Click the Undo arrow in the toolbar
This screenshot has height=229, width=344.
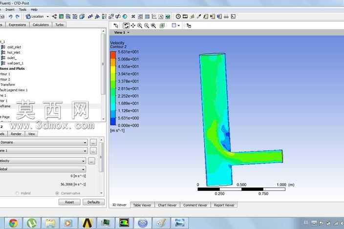[10, 17]
